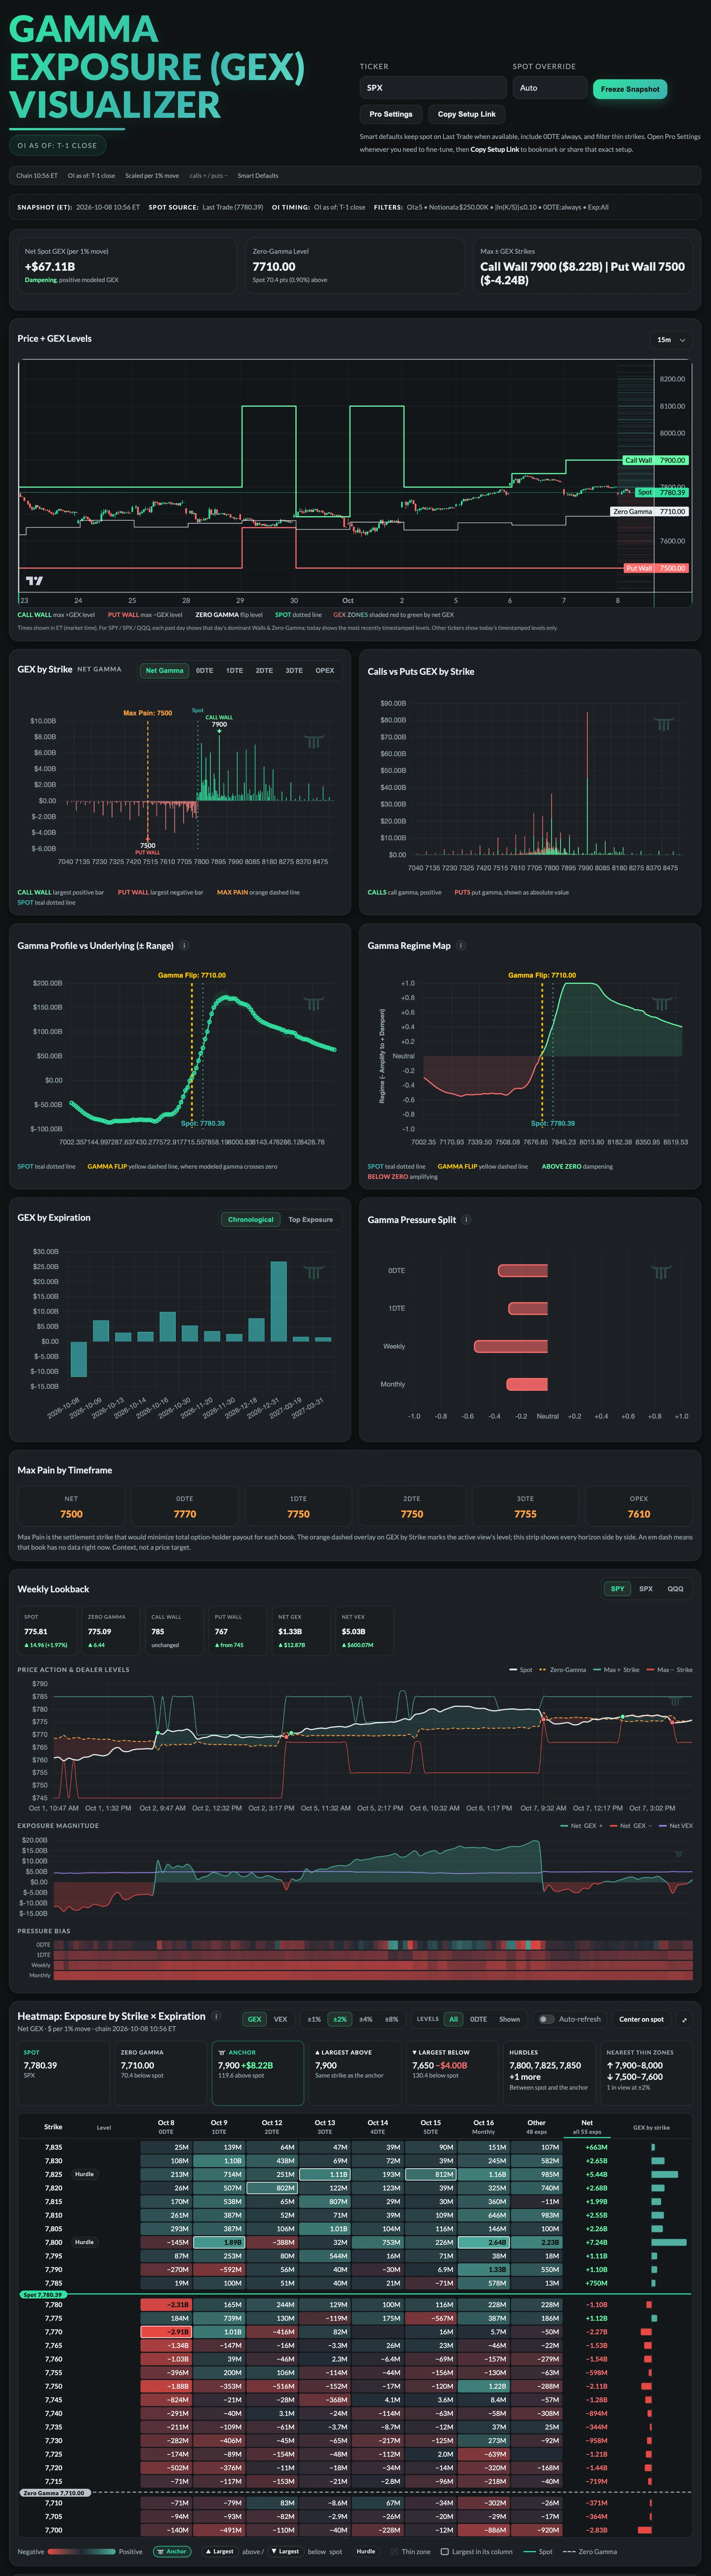Image resolution: width=711 pixels, height=2576 pixels.
Task: Select 1DTE tab in GEX by Strike
Action: pyautogui.click(x=235, y=671)
